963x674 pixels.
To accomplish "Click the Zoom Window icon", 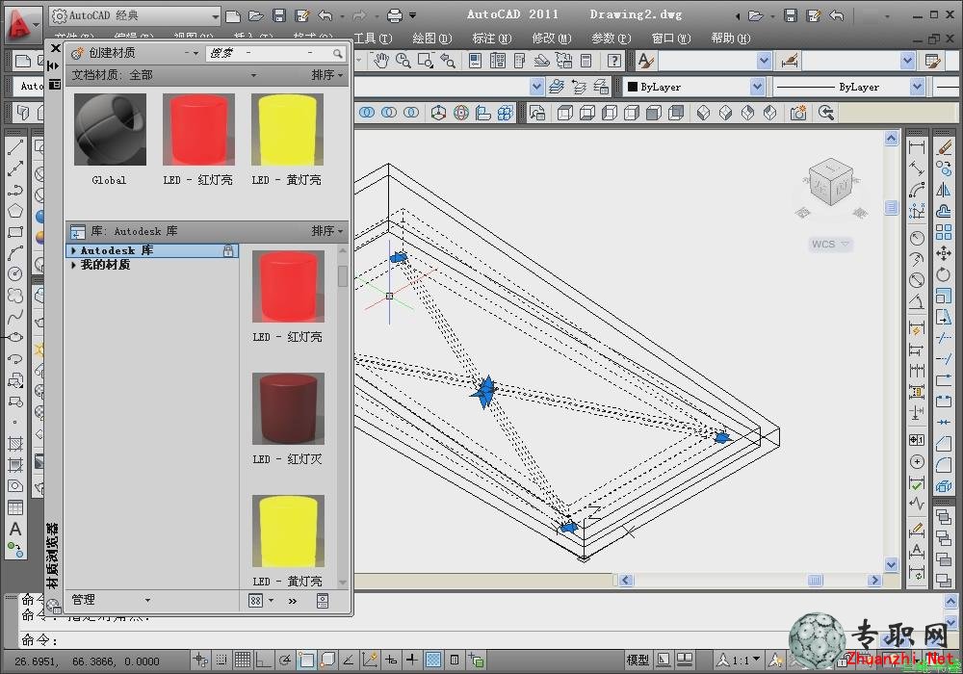I will (x=425, y=61).
